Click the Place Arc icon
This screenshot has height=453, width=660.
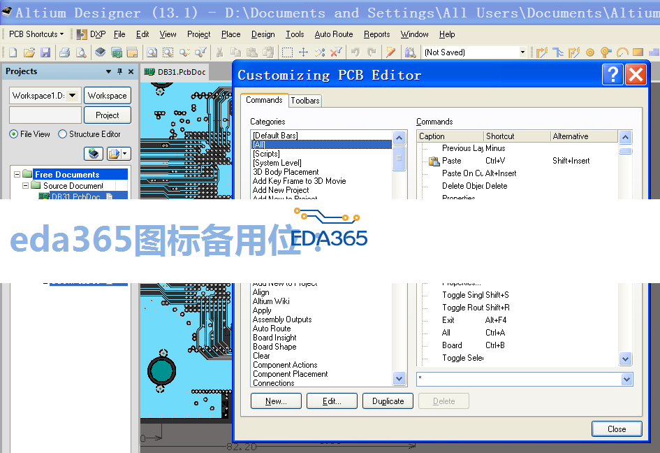click(x=622, y=52)
